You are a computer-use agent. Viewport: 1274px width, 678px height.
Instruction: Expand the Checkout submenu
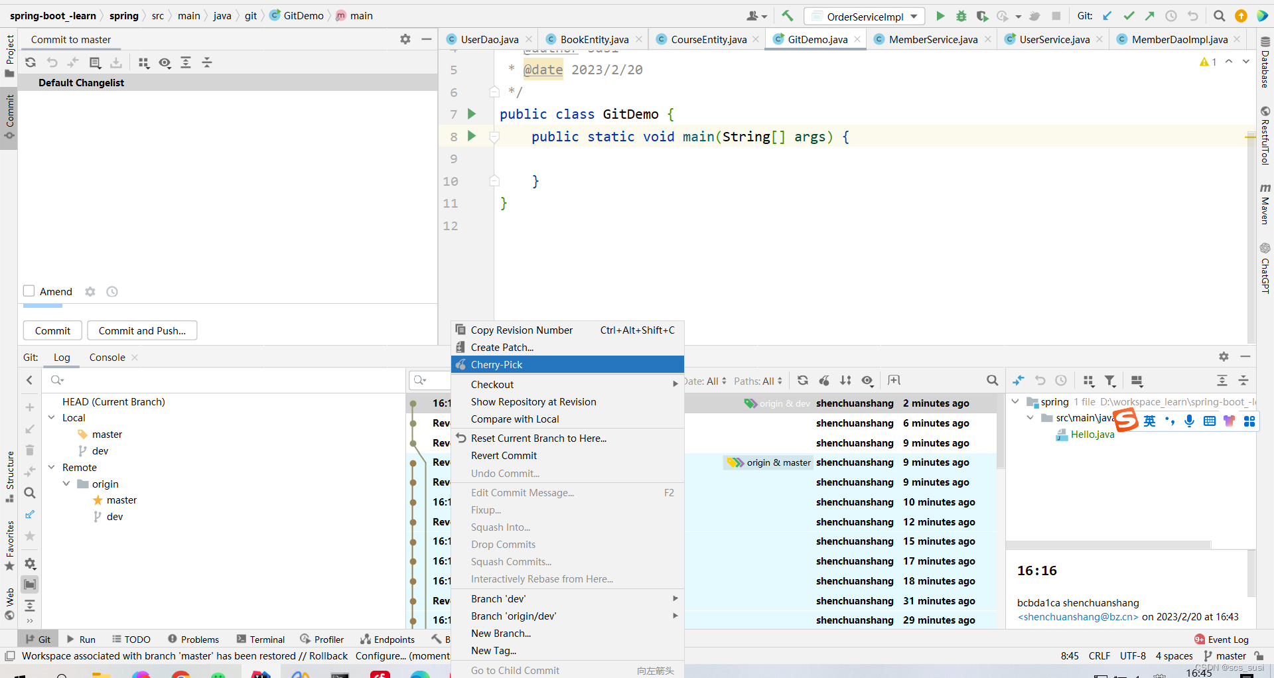[x=567, y=384]
